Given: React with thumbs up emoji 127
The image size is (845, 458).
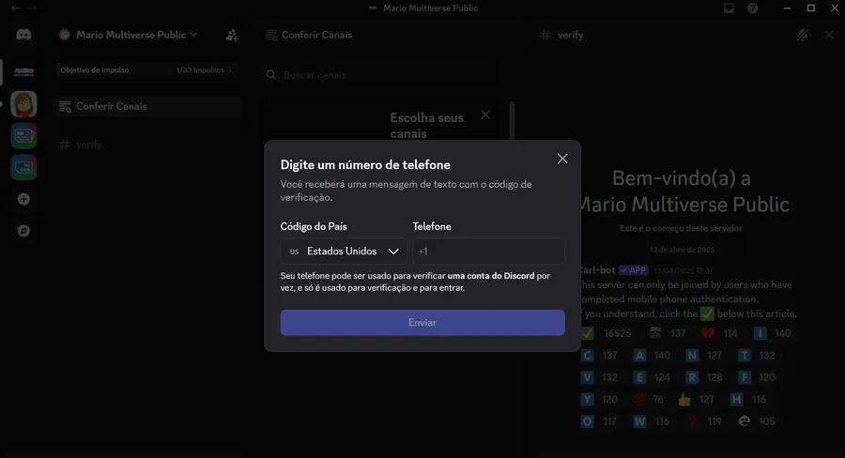Looking at the screenshot, I should [x=697, y=400].
